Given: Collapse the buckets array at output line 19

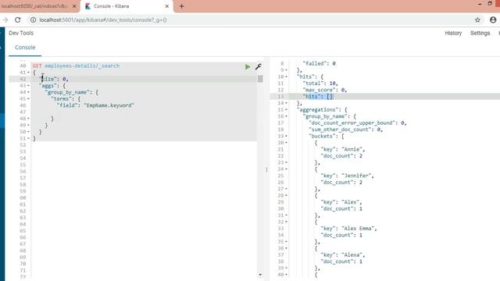Looking at the screenshot, I should click(286, 136).
